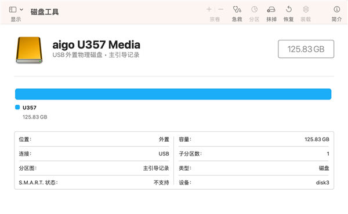Select the 'disk3' device value
Screen dimensions: 348x214
coord(322,183)
